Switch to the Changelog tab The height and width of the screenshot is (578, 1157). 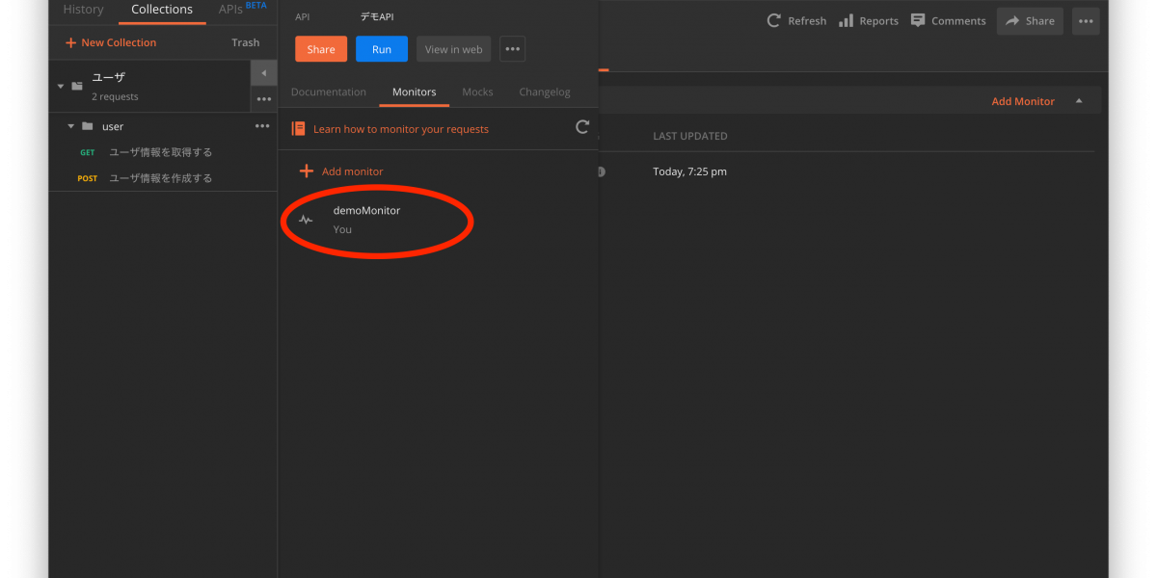click(x=545, y=92)
